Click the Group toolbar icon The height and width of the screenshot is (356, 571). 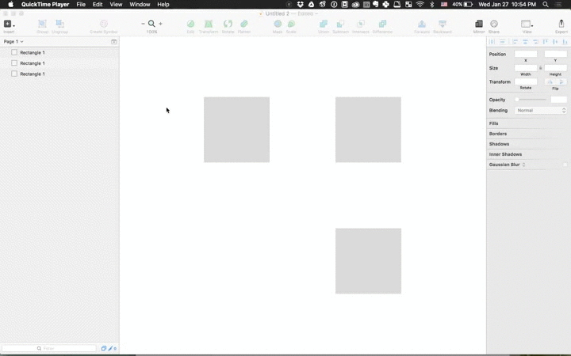42,24
